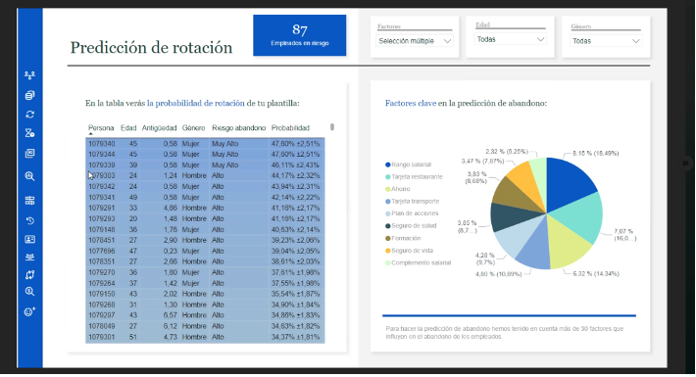Open the chart magnifier analysis sidebar icon
696x377 pixels.
29,176
